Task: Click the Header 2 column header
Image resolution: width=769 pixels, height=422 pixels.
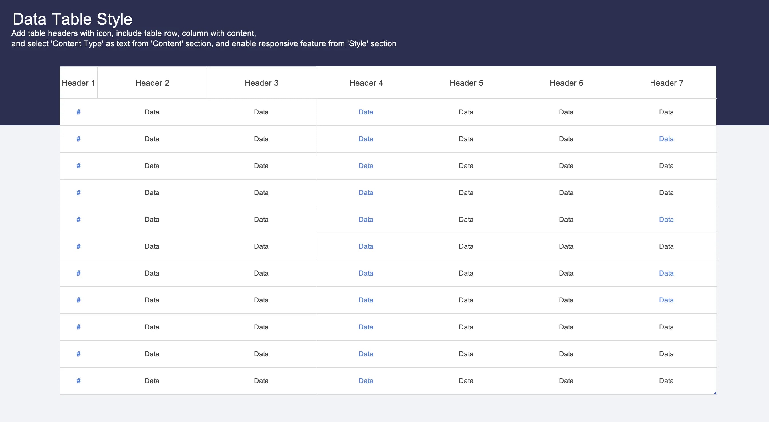Action: (152, 83)
